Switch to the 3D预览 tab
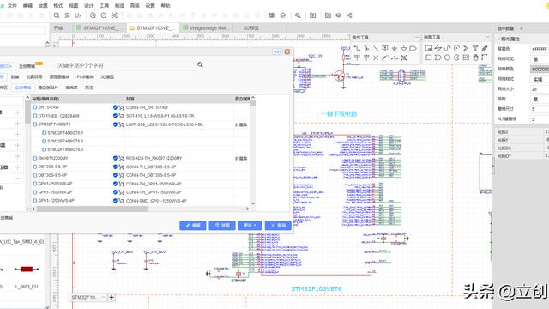This screenshot has height=309, width=549. (x=251, y=27)
